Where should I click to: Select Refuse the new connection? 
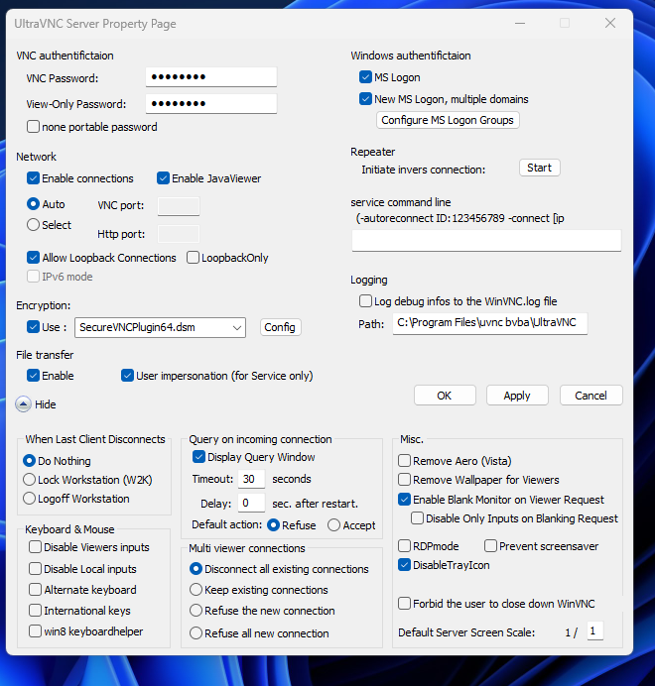(x=196, y=611)
